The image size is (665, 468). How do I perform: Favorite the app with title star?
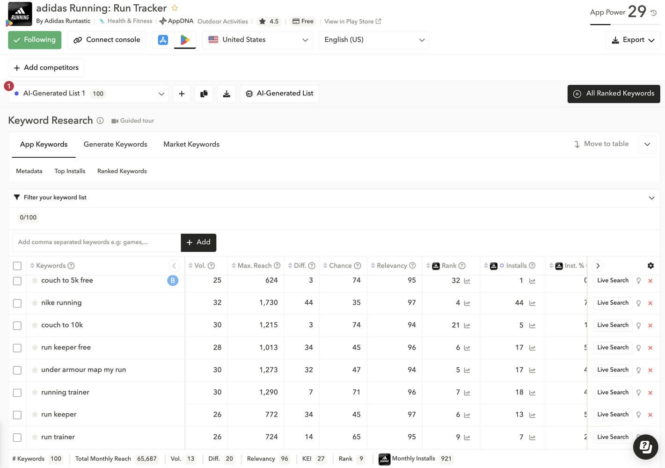click(x=175, y=8)
